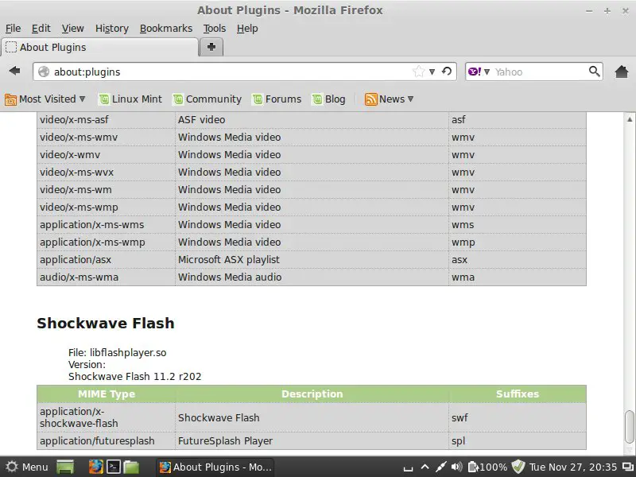Open the Edit menu

coord(41,29)
